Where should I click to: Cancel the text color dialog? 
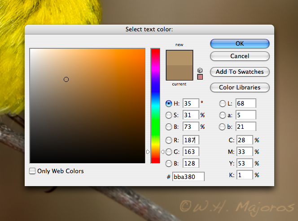tap(240, 56)
